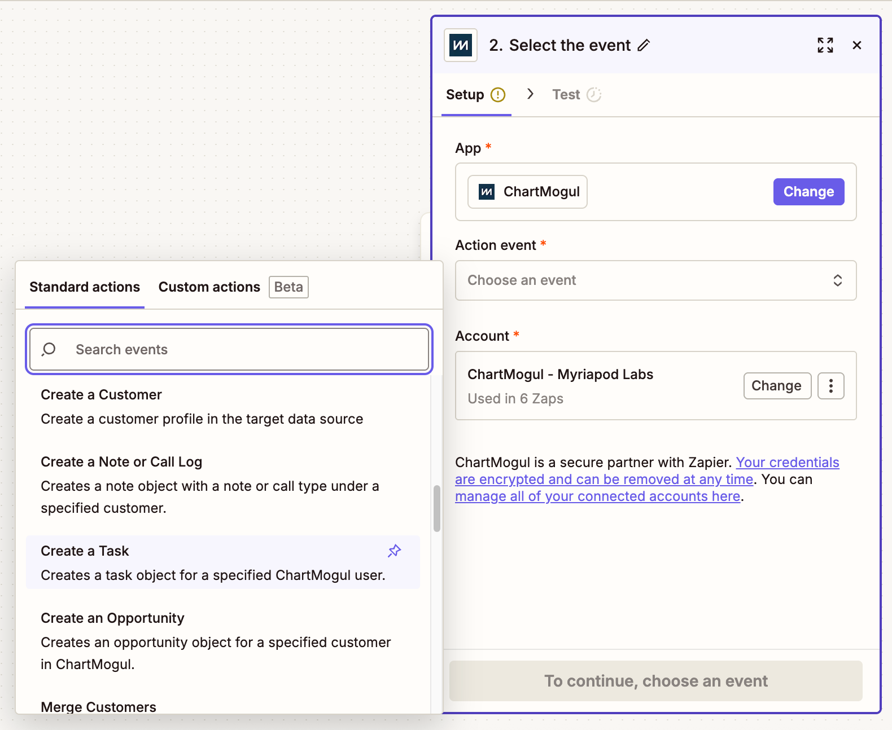Open the Custom actions tab
The width and height of the screenshot is (892, 730).
[x=209, y=287]
